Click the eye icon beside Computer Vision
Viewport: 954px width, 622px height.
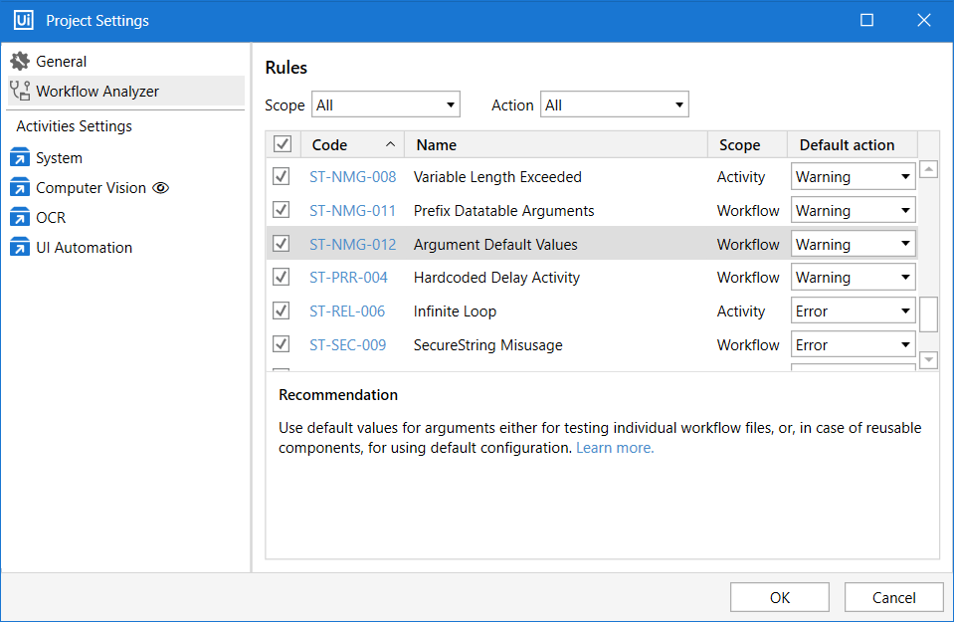click(x=160, y=188)
